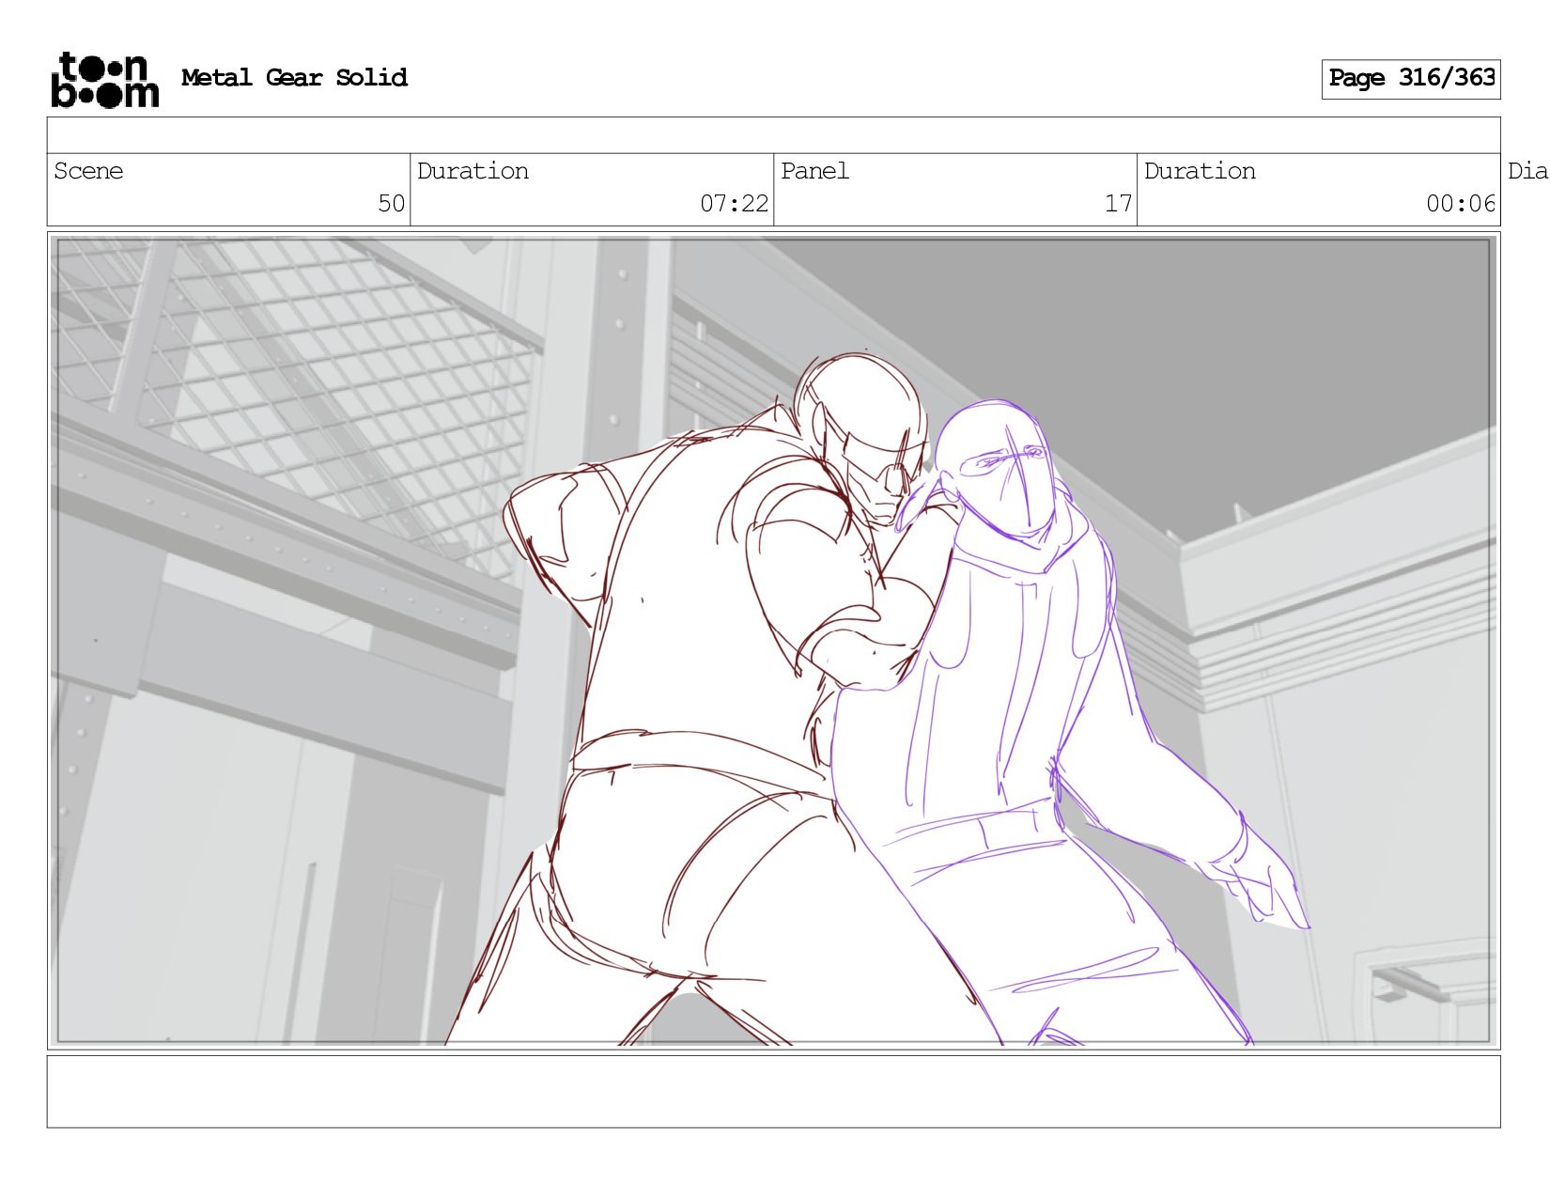Image resolution: width=1550 pixels, height=1198 pixels.
Task: Click the empty notes box below the panel
Action: click(x=773, y=1092)
